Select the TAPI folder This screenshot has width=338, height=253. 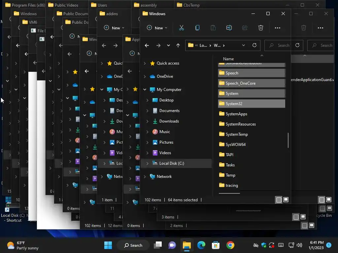pos(252,155)
